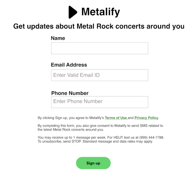Focus the Enter Valid Email ID field
Image resolution: width=195 pixels, height=176 pixels.
click(x=99, y=75)
